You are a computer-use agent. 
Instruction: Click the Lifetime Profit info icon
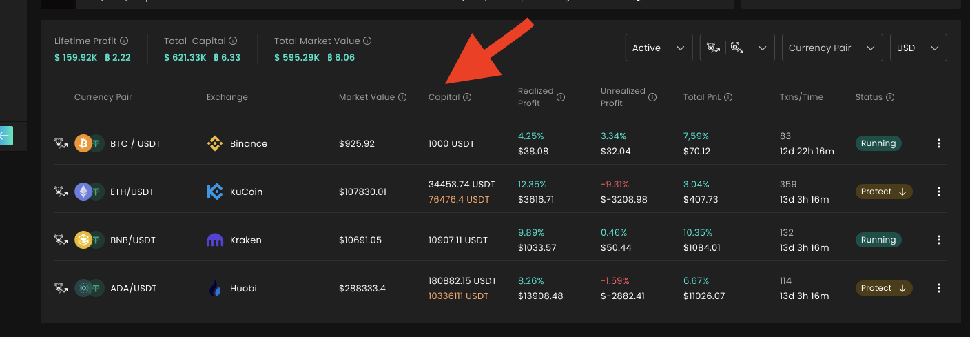pos(124,41)
